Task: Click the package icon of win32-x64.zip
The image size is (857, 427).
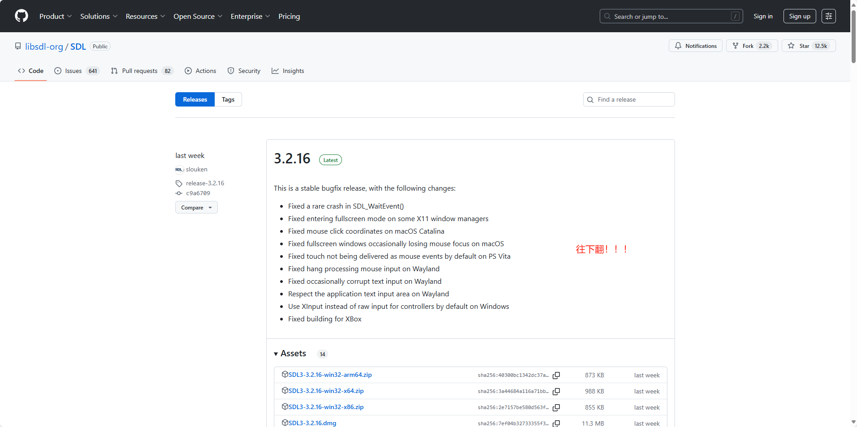Action: click(x=285, y=390)
